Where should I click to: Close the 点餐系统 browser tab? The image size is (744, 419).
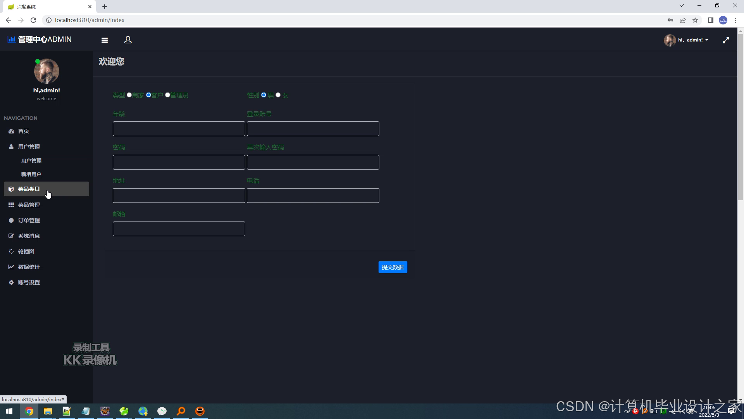point(90,7)
